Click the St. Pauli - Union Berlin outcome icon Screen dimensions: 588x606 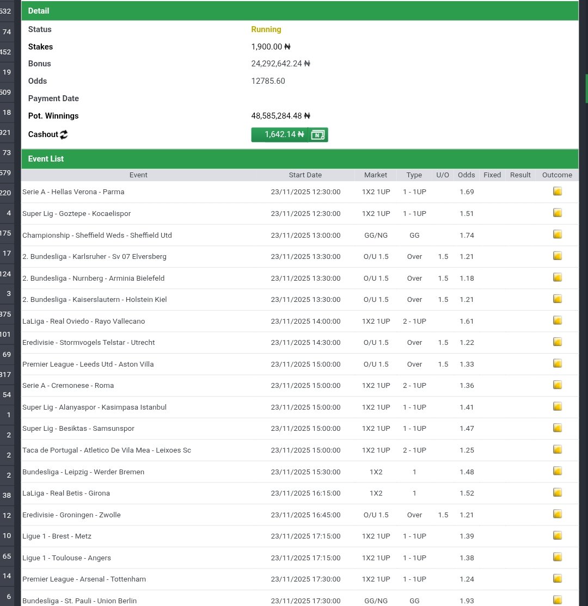558,600
